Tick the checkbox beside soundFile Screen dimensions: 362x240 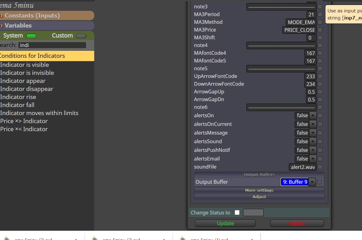point(320,167)
